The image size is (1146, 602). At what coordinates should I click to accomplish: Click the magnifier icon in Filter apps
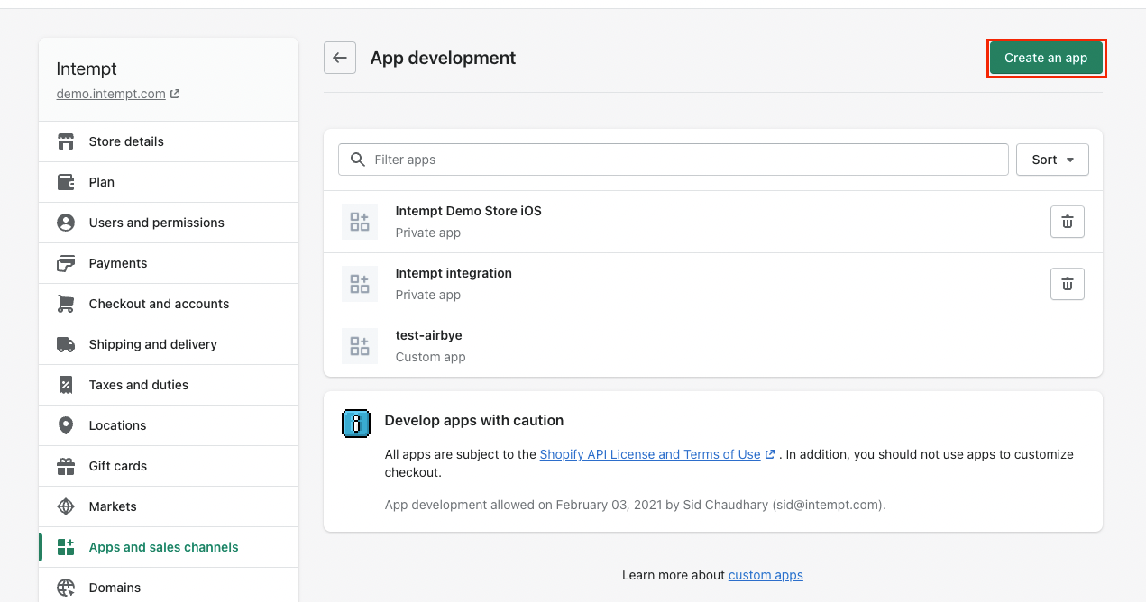(358, 160)
